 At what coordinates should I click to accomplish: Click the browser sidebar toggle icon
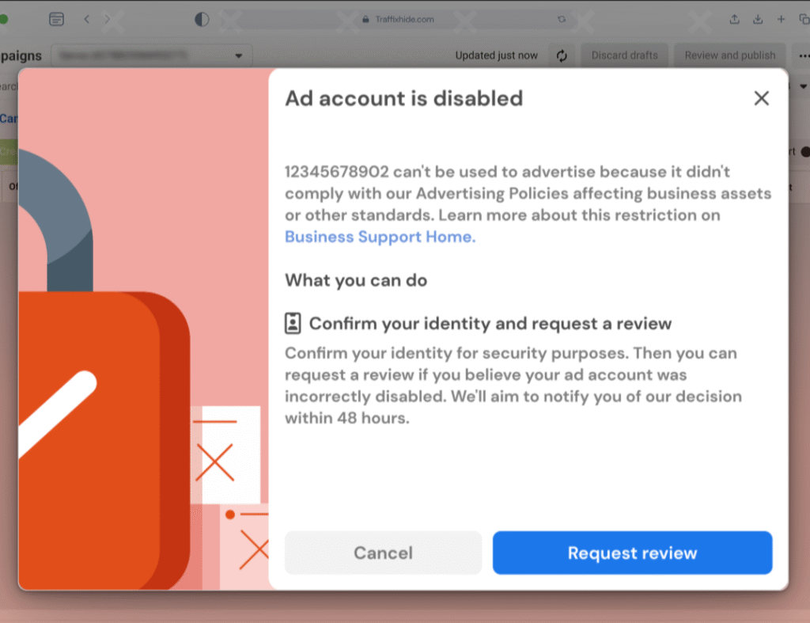pos(56,19)
